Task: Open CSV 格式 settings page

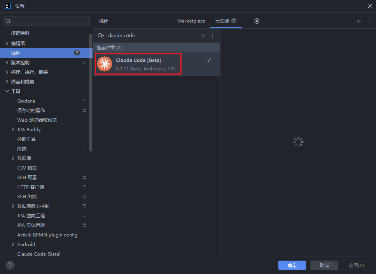Action: click(x=27, y=168)
